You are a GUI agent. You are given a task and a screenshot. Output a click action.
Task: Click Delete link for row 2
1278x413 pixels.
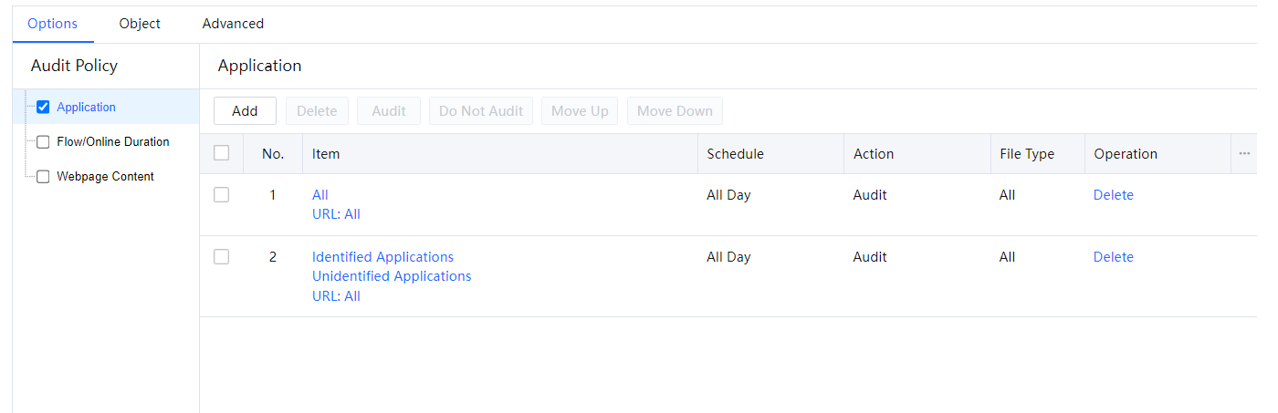[1113, 257]
